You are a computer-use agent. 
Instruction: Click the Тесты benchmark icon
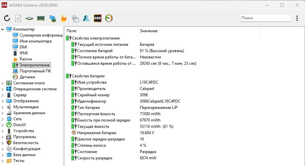point(9,161)
